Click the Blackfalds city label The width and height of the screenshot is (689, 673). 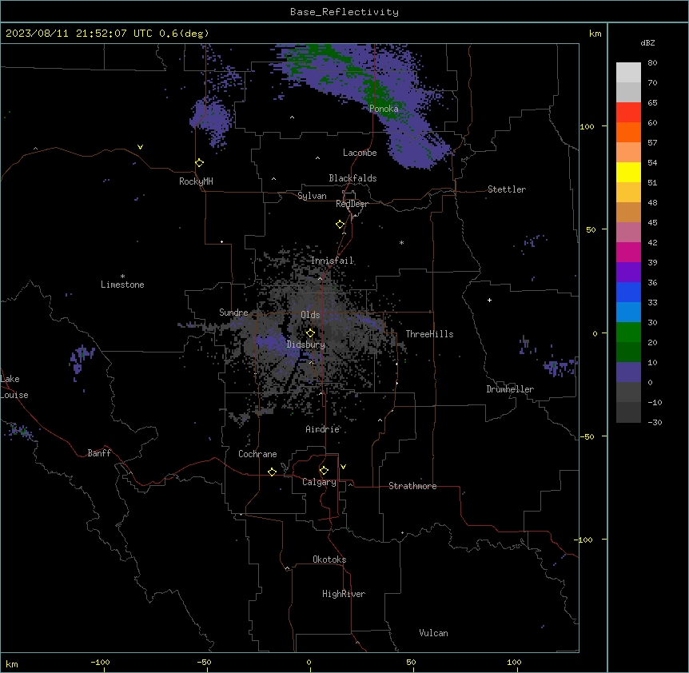click(352, 178)
